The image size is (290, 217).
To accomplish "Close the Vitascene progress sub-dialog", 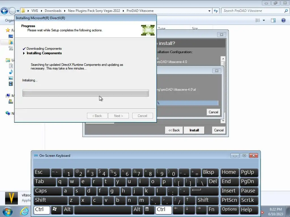I will 217,71.
